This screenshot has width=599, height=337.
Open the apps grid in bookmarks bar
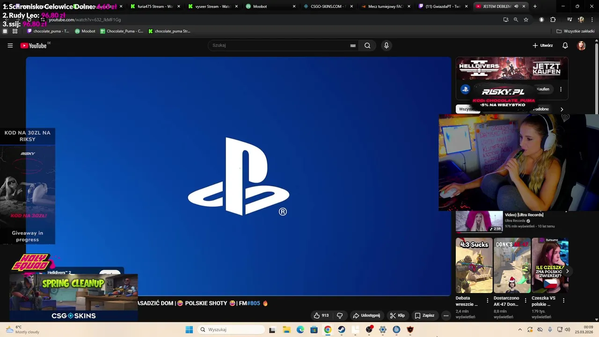point(15,31)
